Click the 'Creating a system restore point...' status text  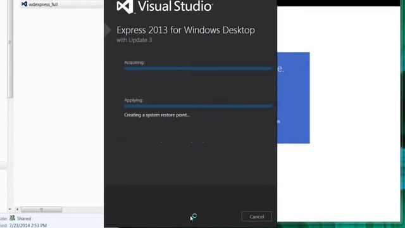pos(157,115)
